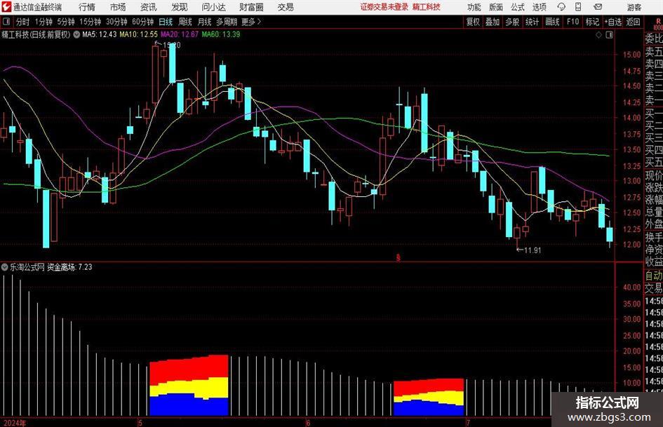Open the 资讯 menu
This screenshot has width=663, height=427.
click(x=149, y=7)
